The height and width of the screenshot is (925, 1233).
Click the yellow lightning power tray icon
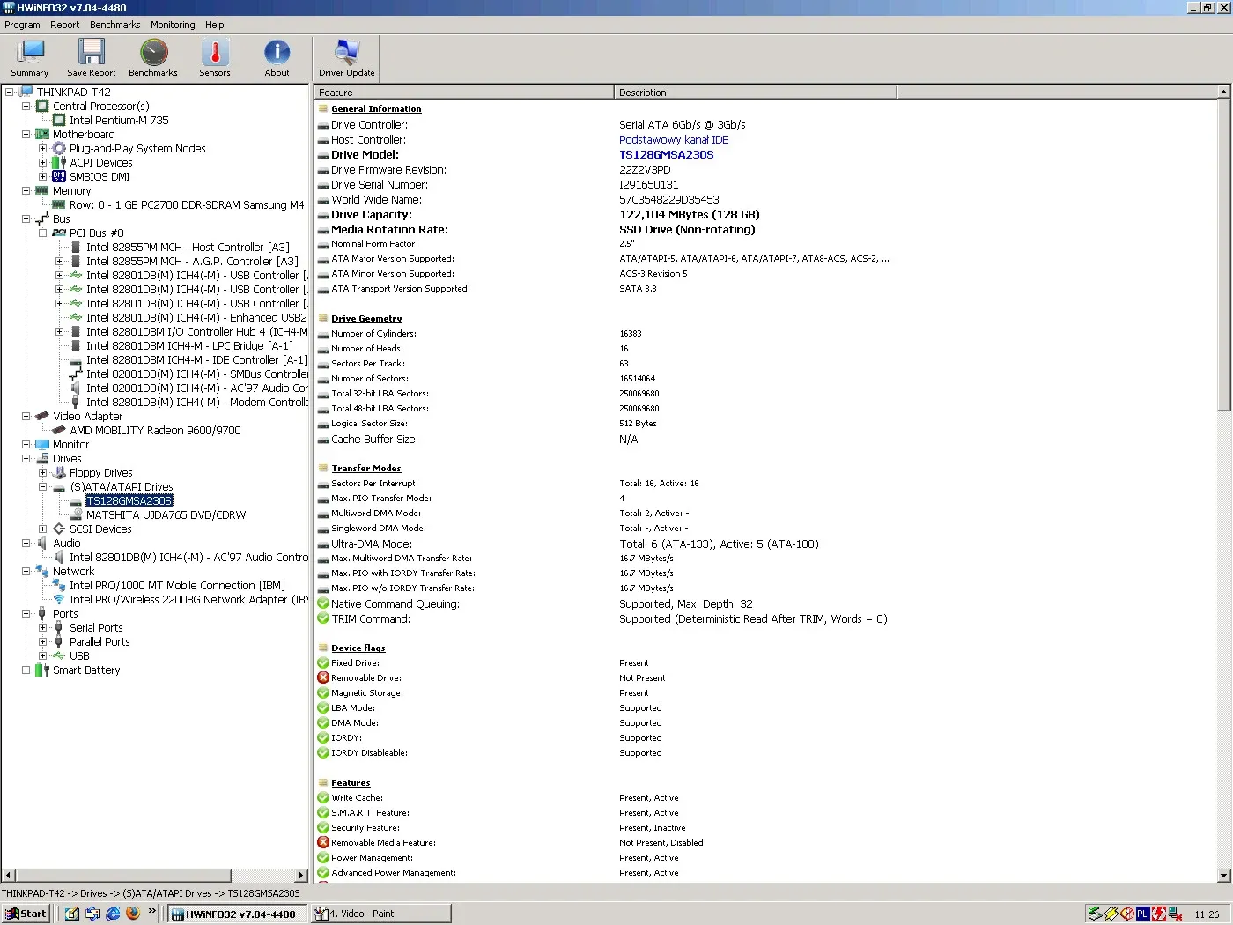click(1111, 914)
